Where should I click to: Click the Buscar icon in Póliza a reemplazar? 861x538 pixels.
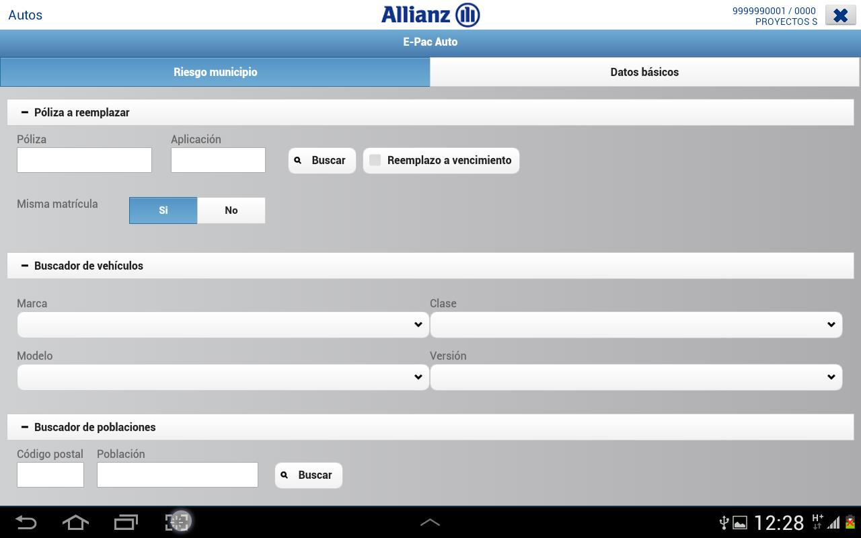click(x=298, y=160)
